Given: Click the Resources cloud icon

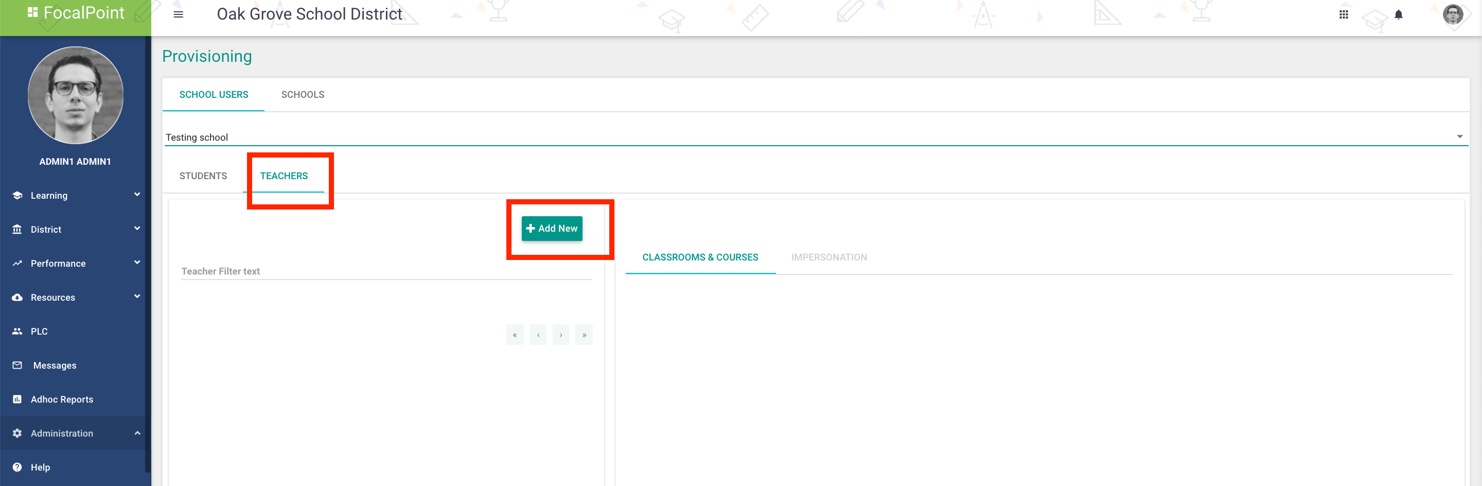Looking at the screenshot, I should point(17,297).
